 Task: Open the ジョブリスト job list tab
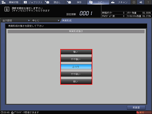(33, 2)
